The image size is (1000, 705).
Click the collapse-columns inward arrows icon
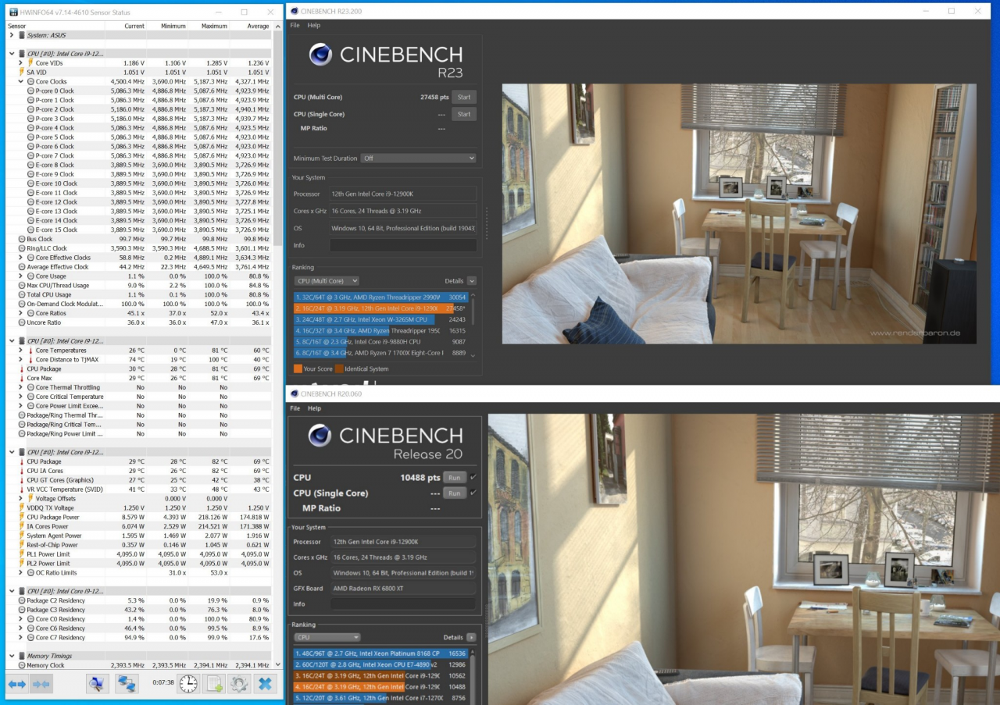click(x=41, y=684)
